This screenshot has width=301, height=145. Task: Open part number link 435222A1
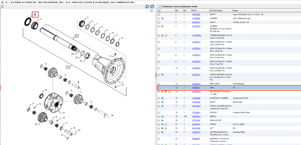click(x=196, y=84)
